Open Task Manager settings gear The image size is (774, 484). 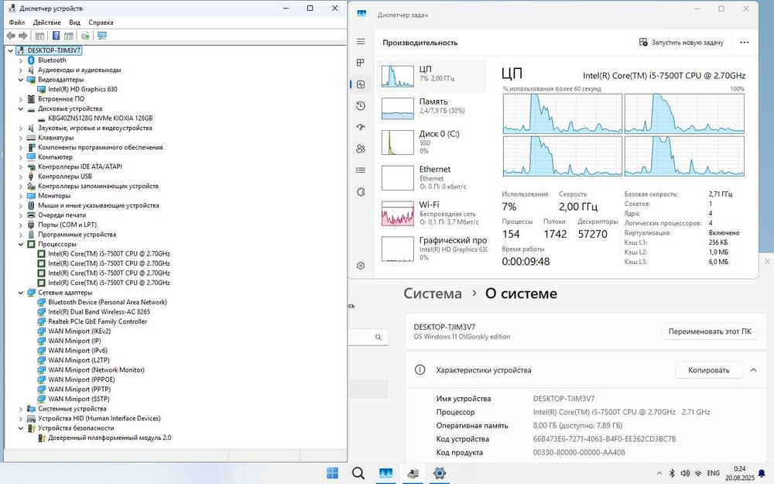point(361,266)
